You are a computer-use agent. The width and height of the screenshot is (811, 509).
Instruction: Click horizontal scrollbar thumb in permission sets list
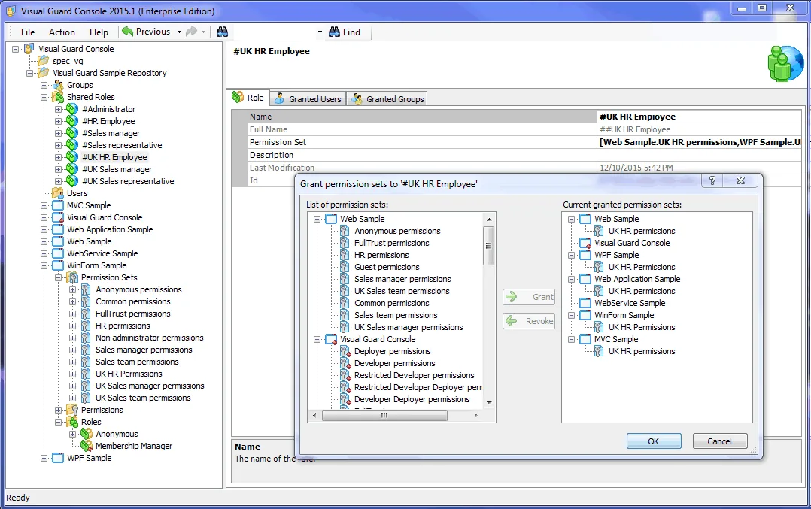(x=384, y=415)
